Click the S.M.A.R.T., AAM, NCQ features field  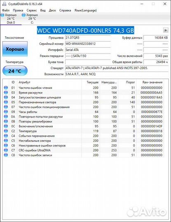117,74
